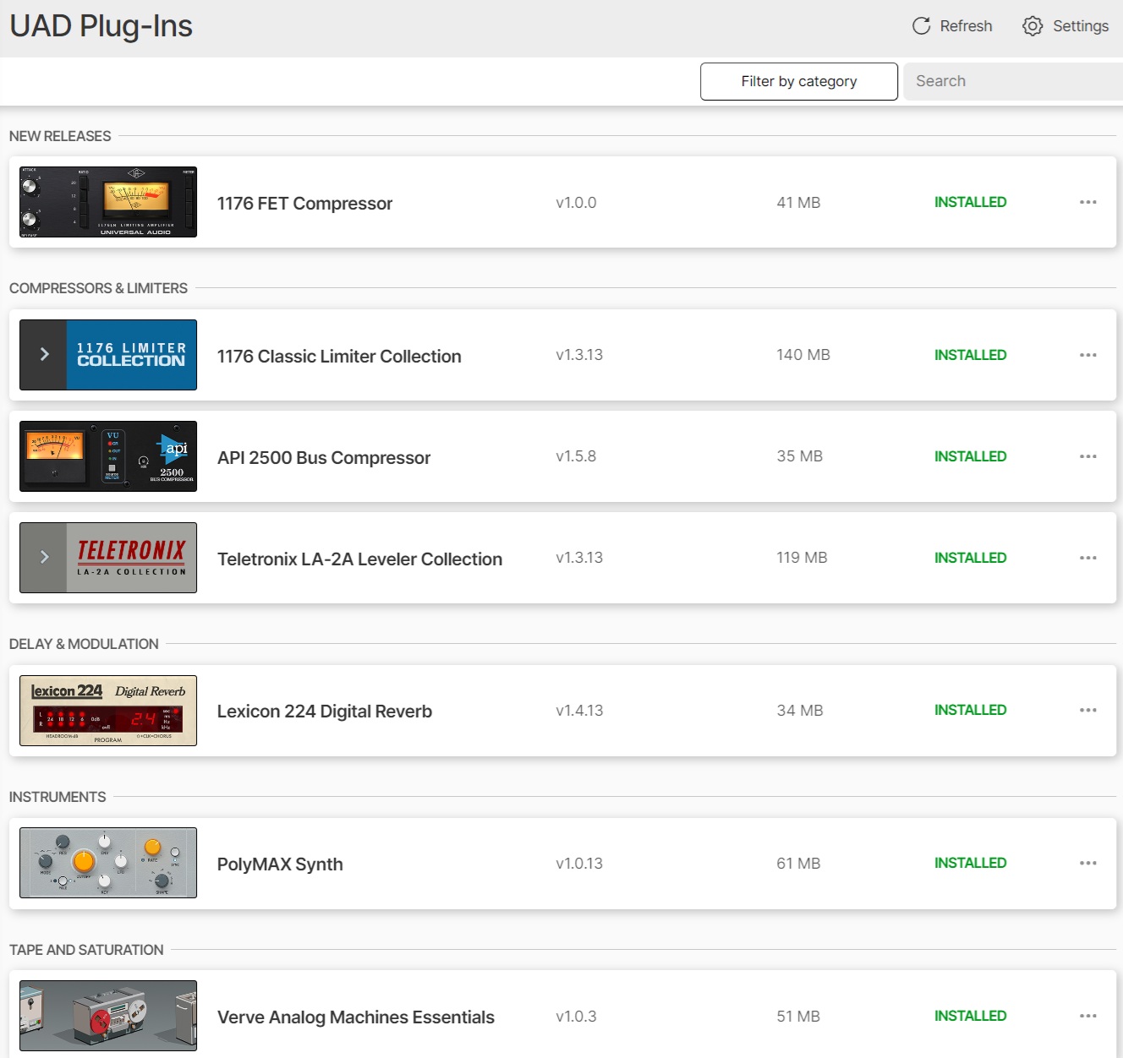Select the 1176 FET Compressor name
The width and height of the screenshot is (1123, 1058).
(x=304, y=204)
